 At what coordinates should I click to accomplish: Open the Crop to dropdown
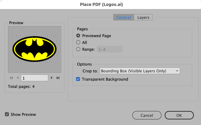pyautogui.click(x=140, y=71)
